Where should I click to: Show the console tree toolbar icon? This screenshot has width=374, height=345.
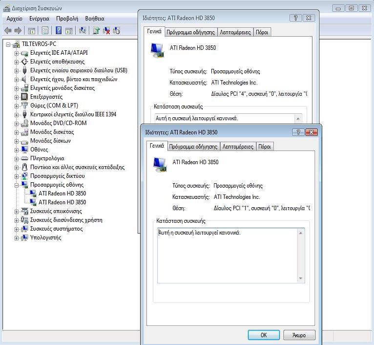pos(31,31)
